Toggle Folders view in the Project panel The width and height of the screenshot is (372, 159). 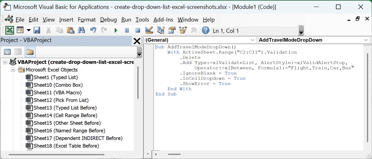tap(30, 52)
